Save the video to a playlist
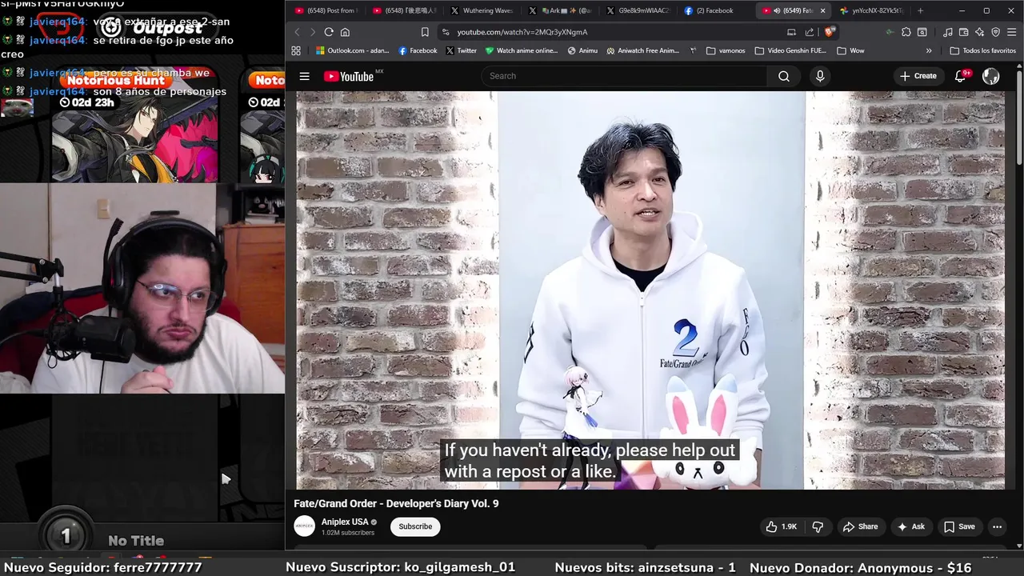Screen dimensions: 1024x576 (x=958, y=526)
